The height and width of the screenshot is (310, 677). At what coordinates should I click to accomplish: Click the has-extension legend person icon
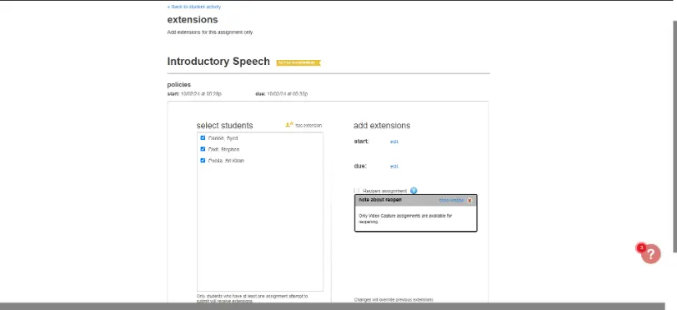(289, 125)
